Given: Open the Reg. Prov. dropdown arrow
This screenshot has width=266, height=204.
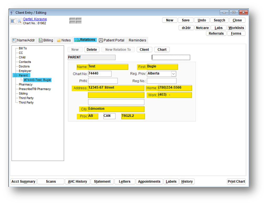Looking at the screenshot, I should coord(173,74).
